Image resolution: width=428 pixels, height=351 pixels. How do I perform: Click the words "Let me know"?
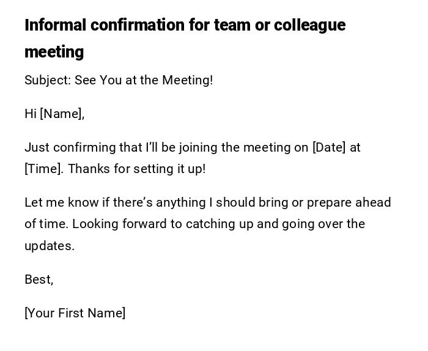pos(53,202)
